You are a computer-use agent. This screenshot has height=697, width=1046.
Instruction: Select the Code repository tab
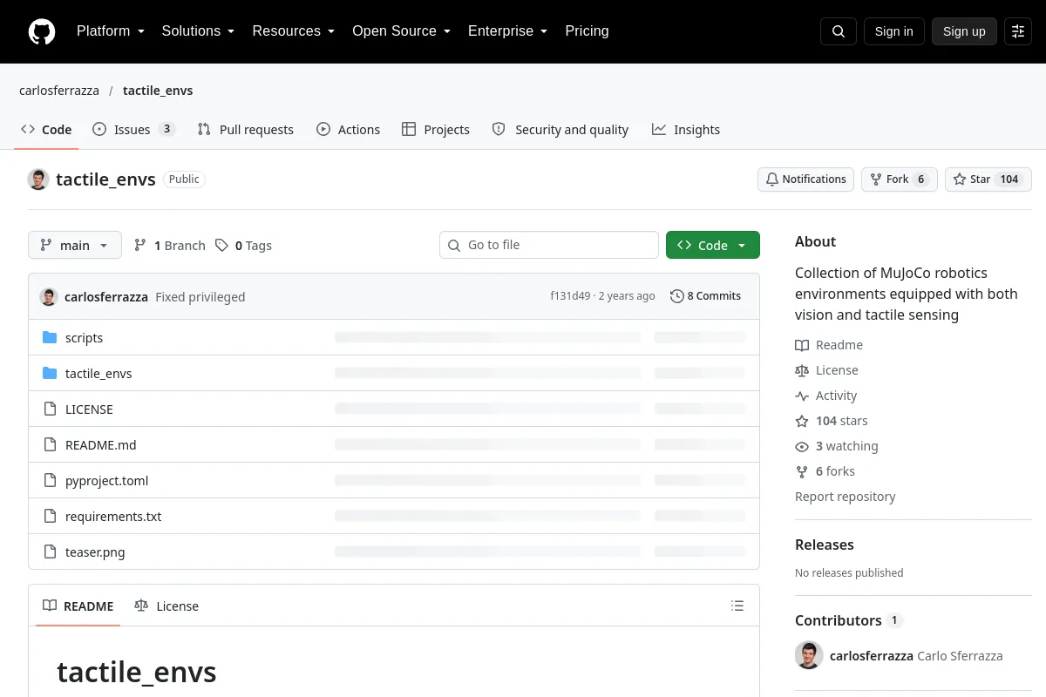tap(46, 130)
